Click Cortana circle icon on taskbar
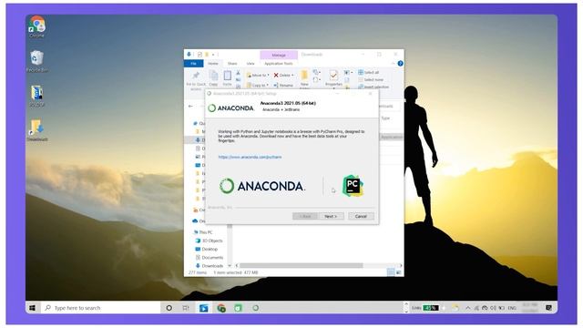The height and width of the screenshot is (328, 583). point(169,308)
